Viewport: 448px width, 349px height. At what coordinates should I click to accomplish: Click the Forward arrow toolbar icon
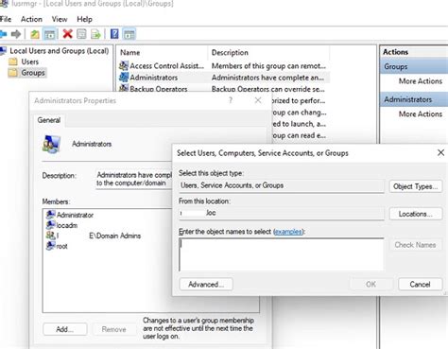(16, 34)
